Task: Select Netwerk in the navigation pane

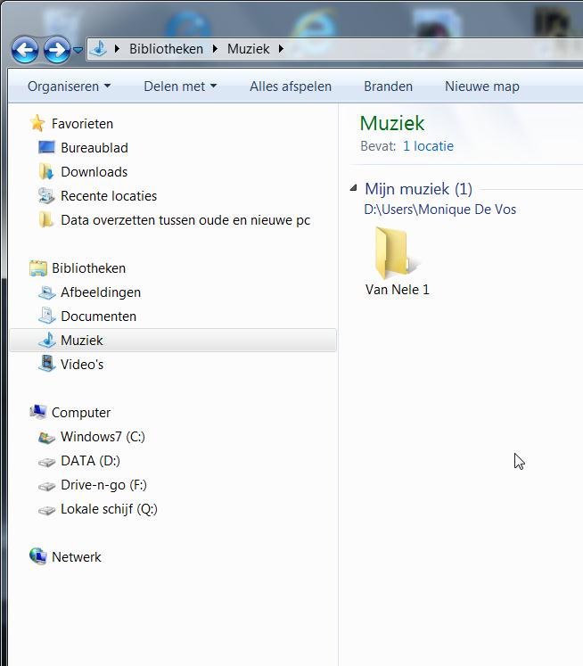Action: 77,557
